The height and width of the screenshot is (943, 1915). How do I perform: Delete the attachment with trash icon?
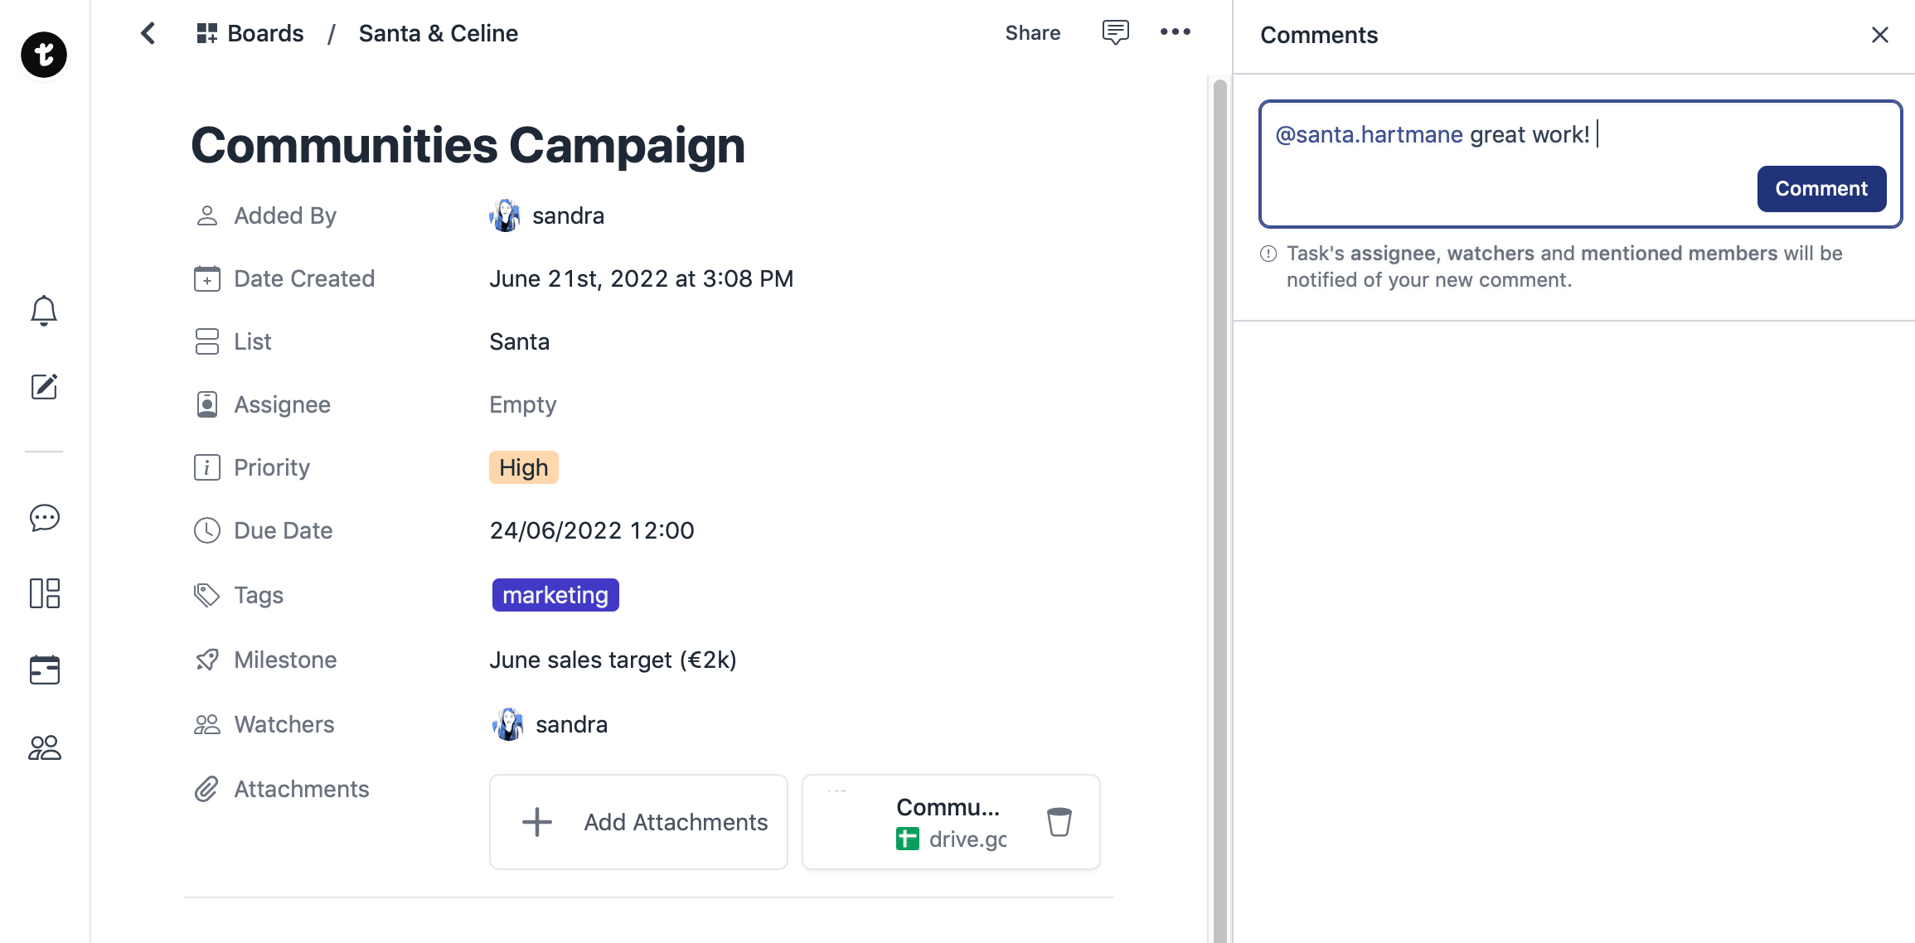[1059, 822]
